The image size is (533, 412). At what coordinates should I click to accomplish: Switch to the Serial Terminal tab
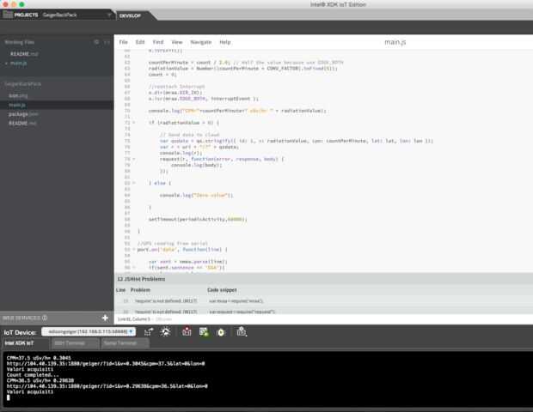click(120, 343)
